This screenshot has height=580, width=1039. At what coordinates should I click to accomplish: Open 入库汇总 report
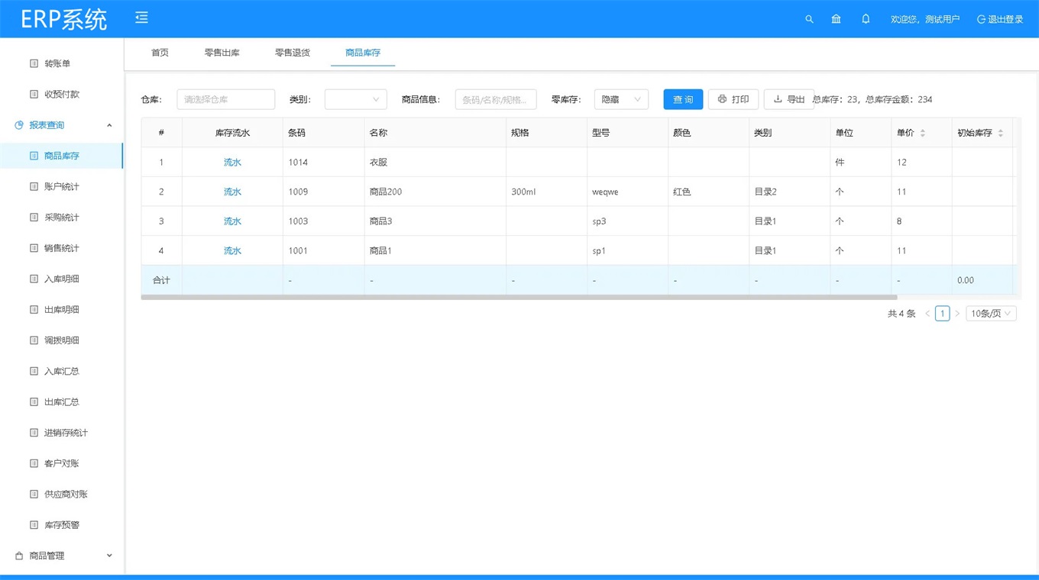click(61, 371)
